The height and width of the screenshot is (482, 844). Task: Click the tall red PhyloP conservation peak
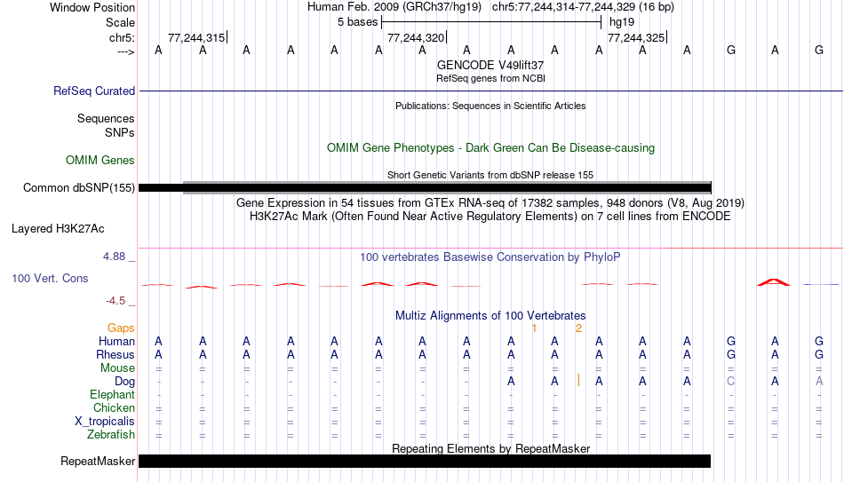coord(774,282)
